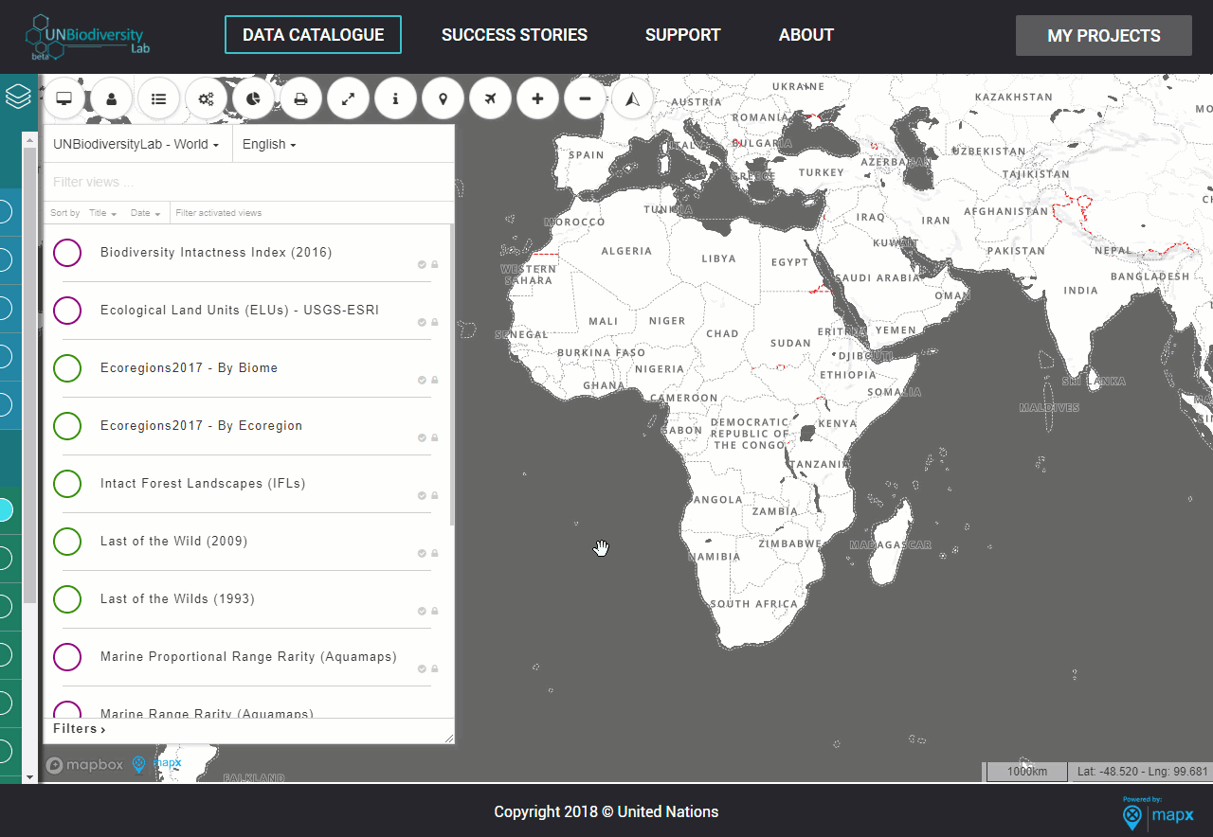
Task: Click the Filter views search field
Action: click(x=248, y=182)
